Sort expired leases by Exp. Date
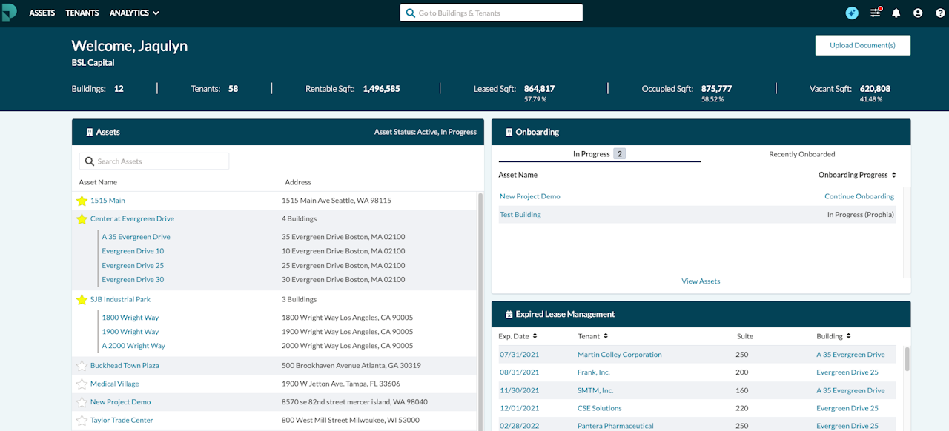The height and width of the screenshot is (431, 949). click(x=518, y=336)
